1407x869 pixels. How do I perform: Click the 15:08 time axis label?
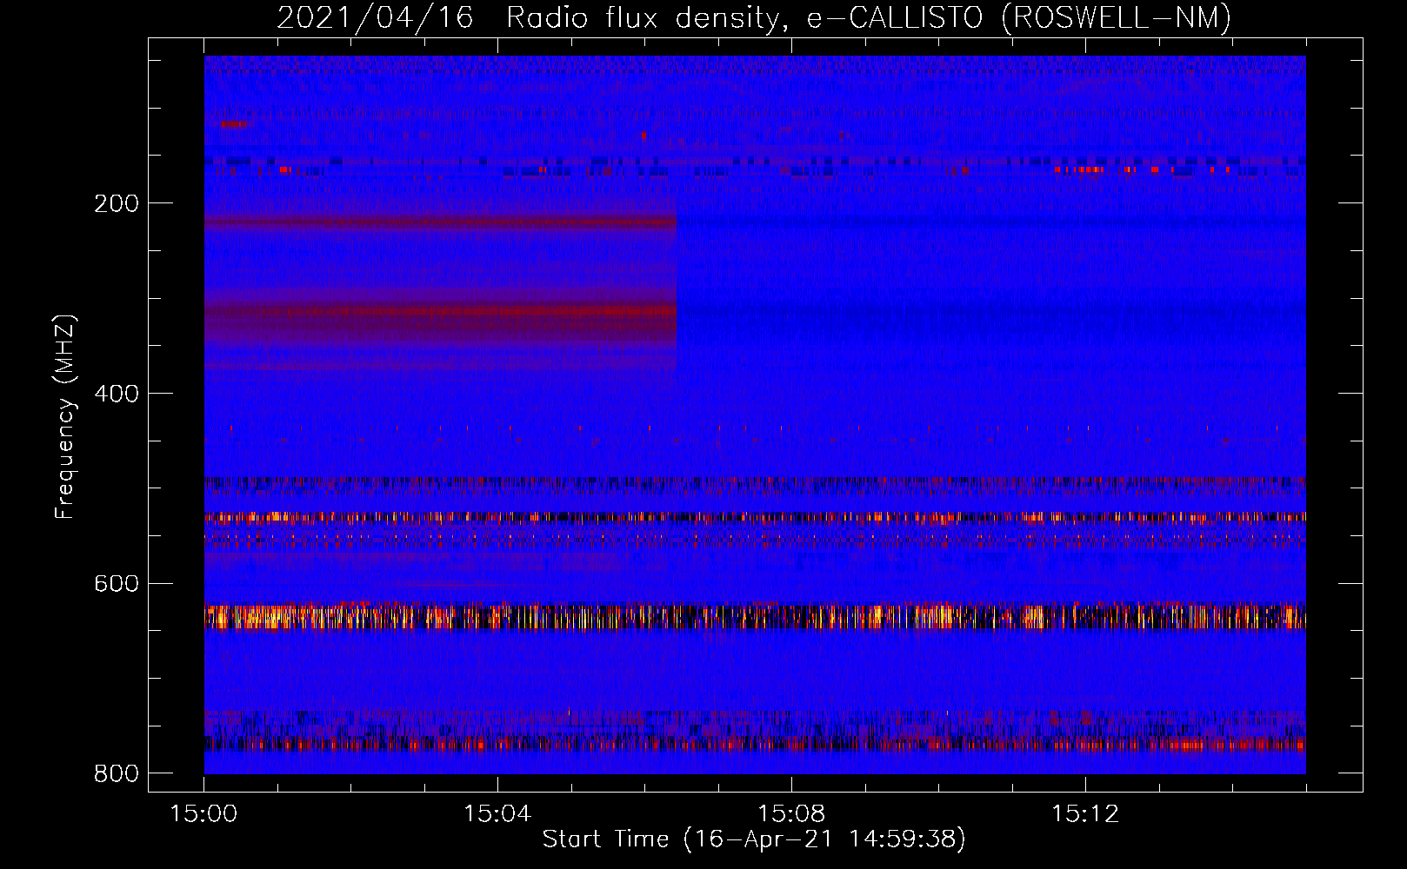791,814
